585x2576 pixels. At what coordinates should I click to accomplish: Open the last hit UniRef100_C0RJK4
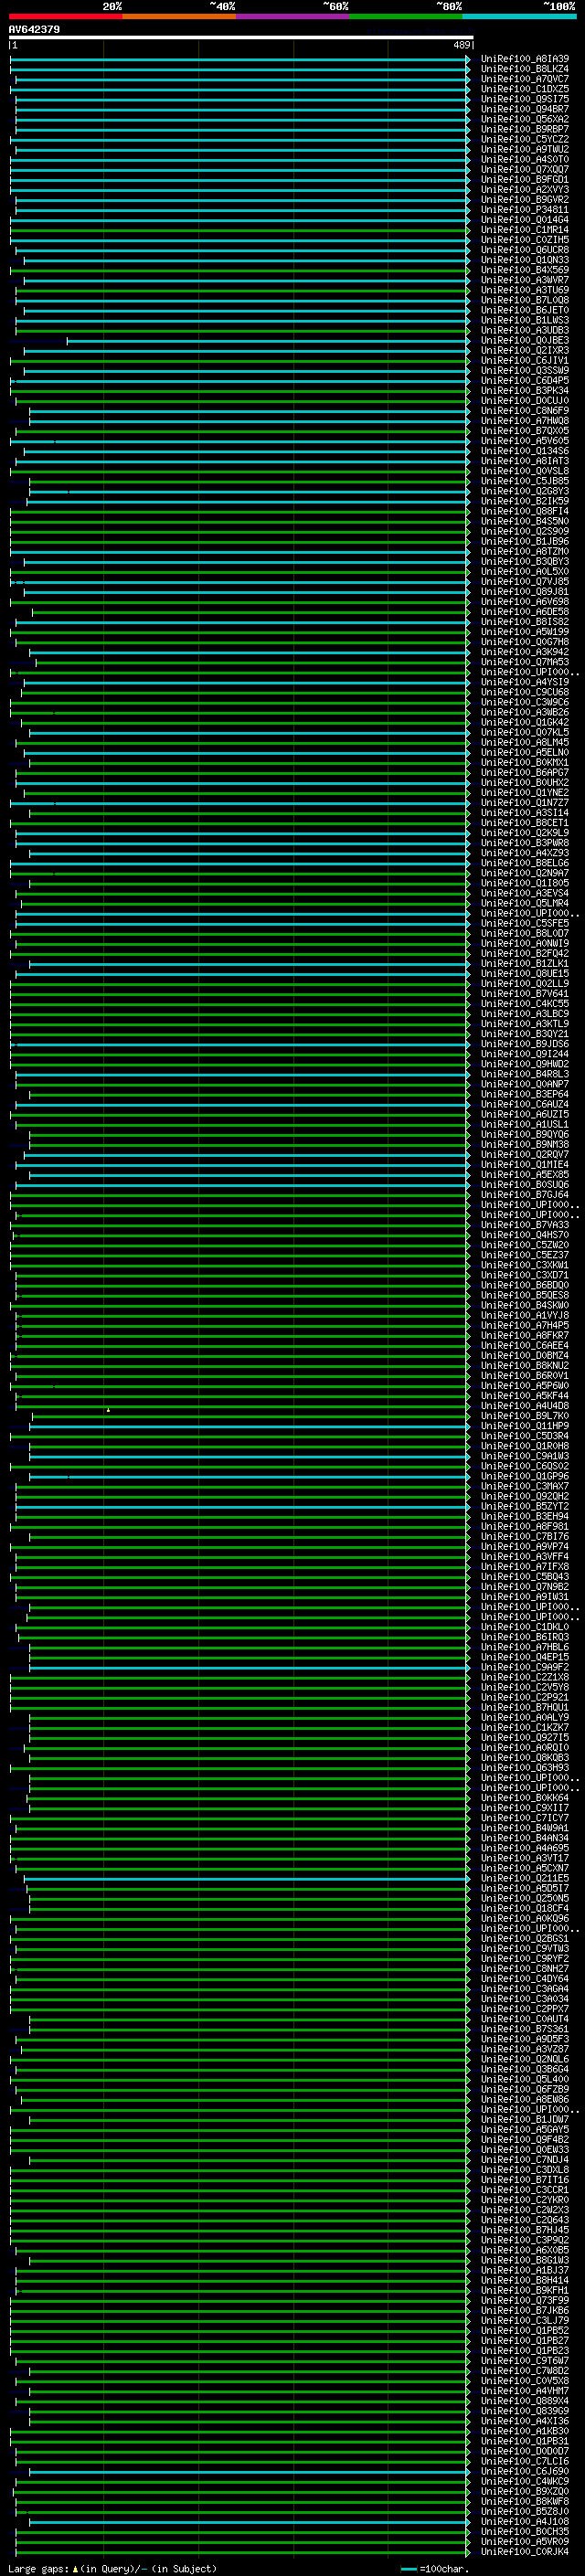tap(524, 2551)
